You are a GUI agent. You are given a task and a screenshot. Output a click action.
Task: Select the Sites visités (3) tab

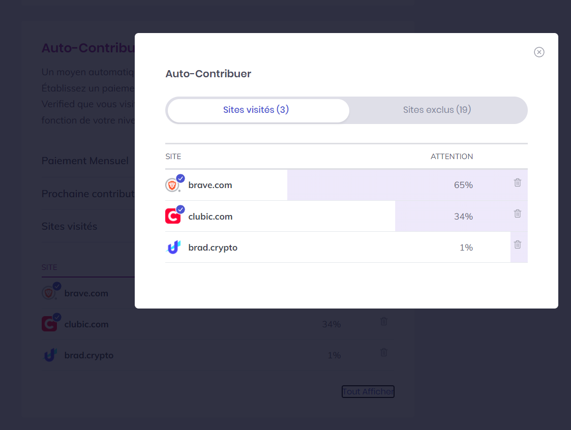256,110
